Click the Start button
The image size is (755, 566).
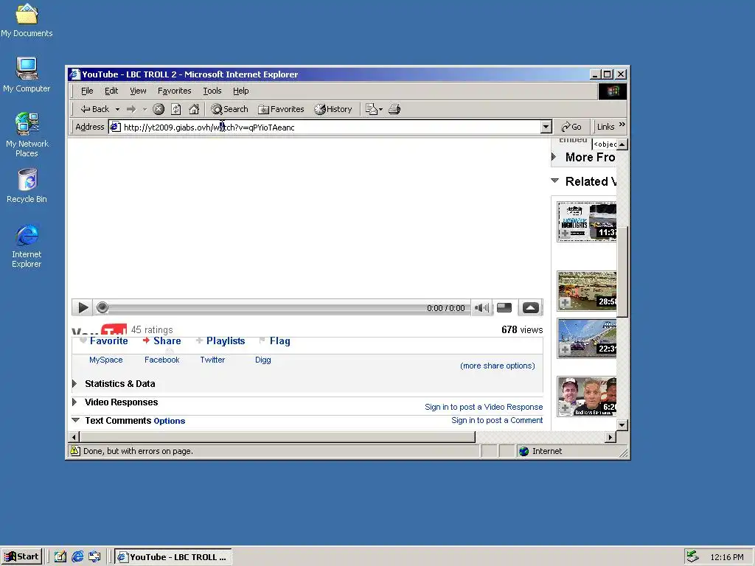(x=21, y=557)
